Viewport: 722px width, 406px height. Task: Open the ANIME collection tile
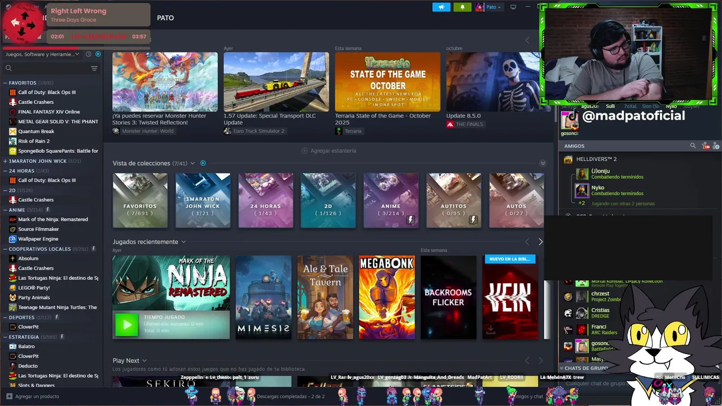click(x=391, y=200)
